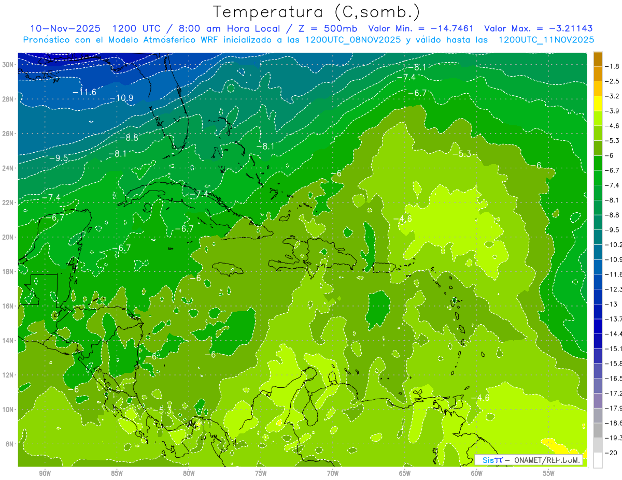Screen dimensions: 622x480
Task: Click the 18N latitude axis label
Action: tap(9, 271)
